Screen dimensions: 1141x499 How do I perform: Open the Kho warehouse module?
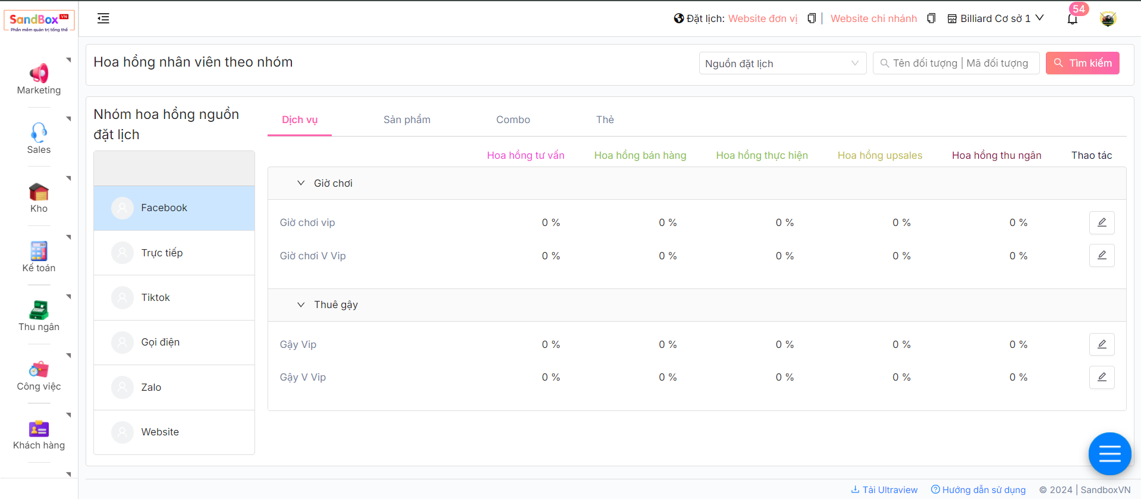click(39, 192)
